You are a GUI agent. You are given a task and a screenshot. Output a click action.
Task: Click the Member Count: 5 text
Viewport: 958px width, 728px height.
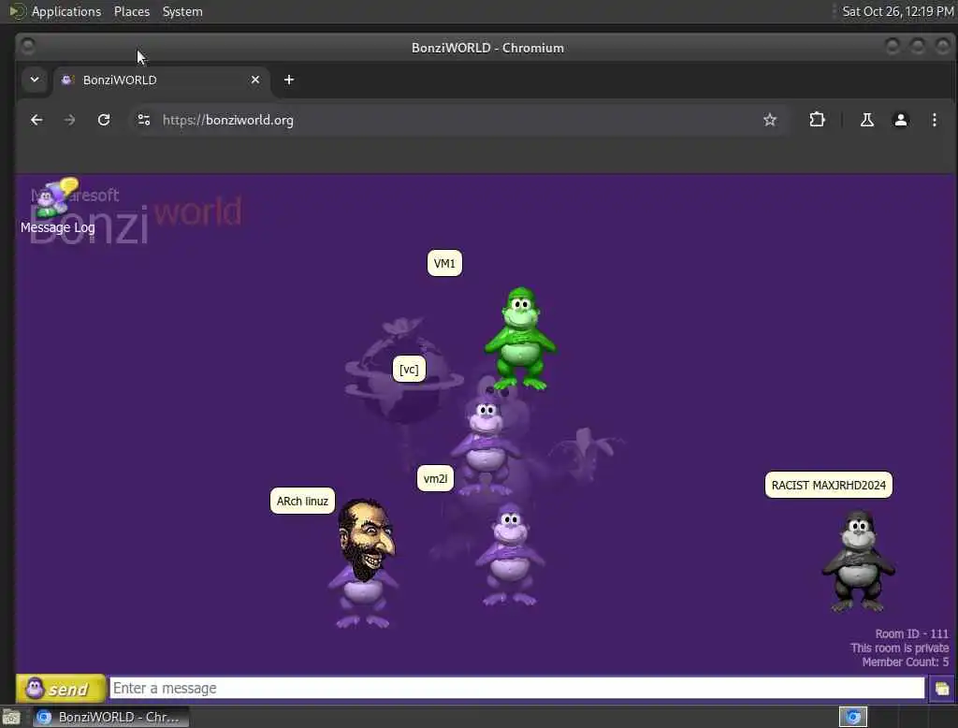point(906,662)
